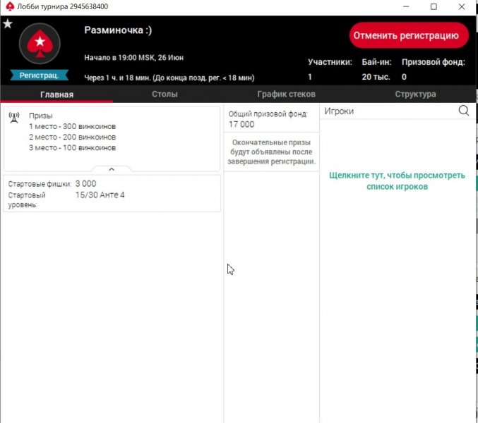Screen dimensions: 478x423
Task: Switch to the Структура tab
Action: pos(415,94)
